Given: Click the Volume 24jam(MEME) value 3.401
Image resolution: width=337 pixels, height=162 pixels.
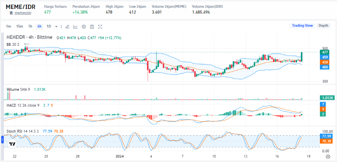Looking at the screenshot, I should [157, 12].
